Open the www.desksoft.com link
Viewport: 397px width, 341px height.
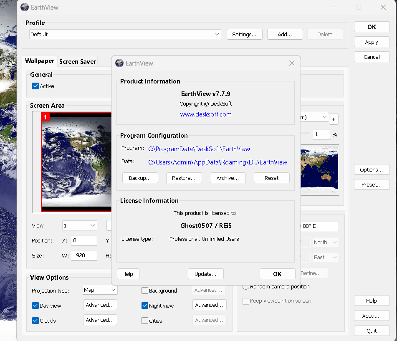pyautogui.click(x=206, y=114)
